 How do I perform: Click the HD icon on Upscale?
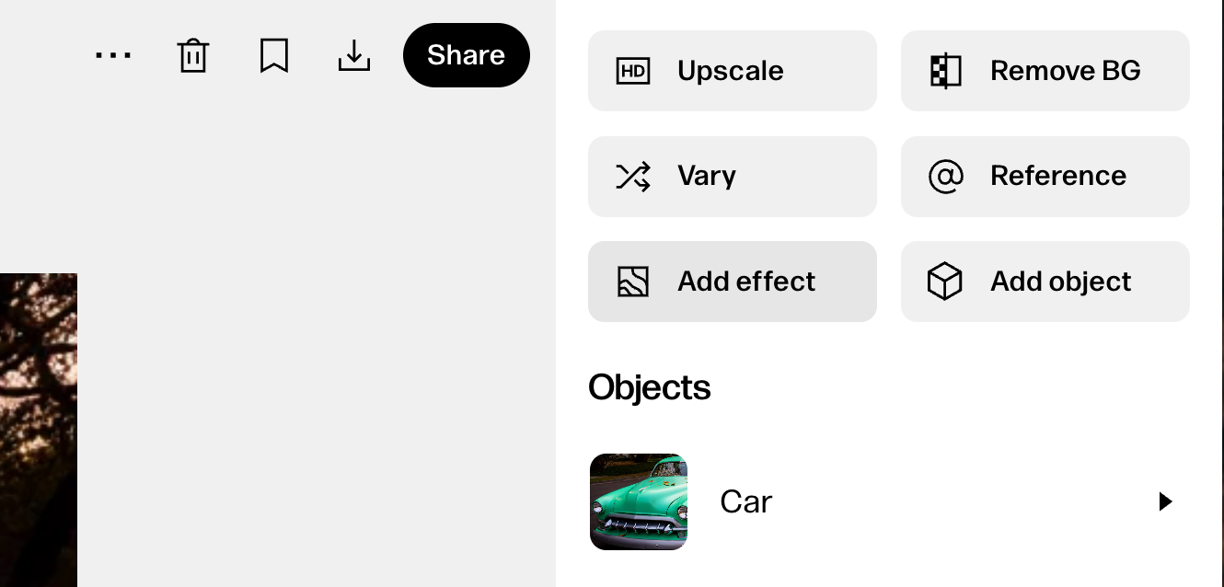pos(633,71)
